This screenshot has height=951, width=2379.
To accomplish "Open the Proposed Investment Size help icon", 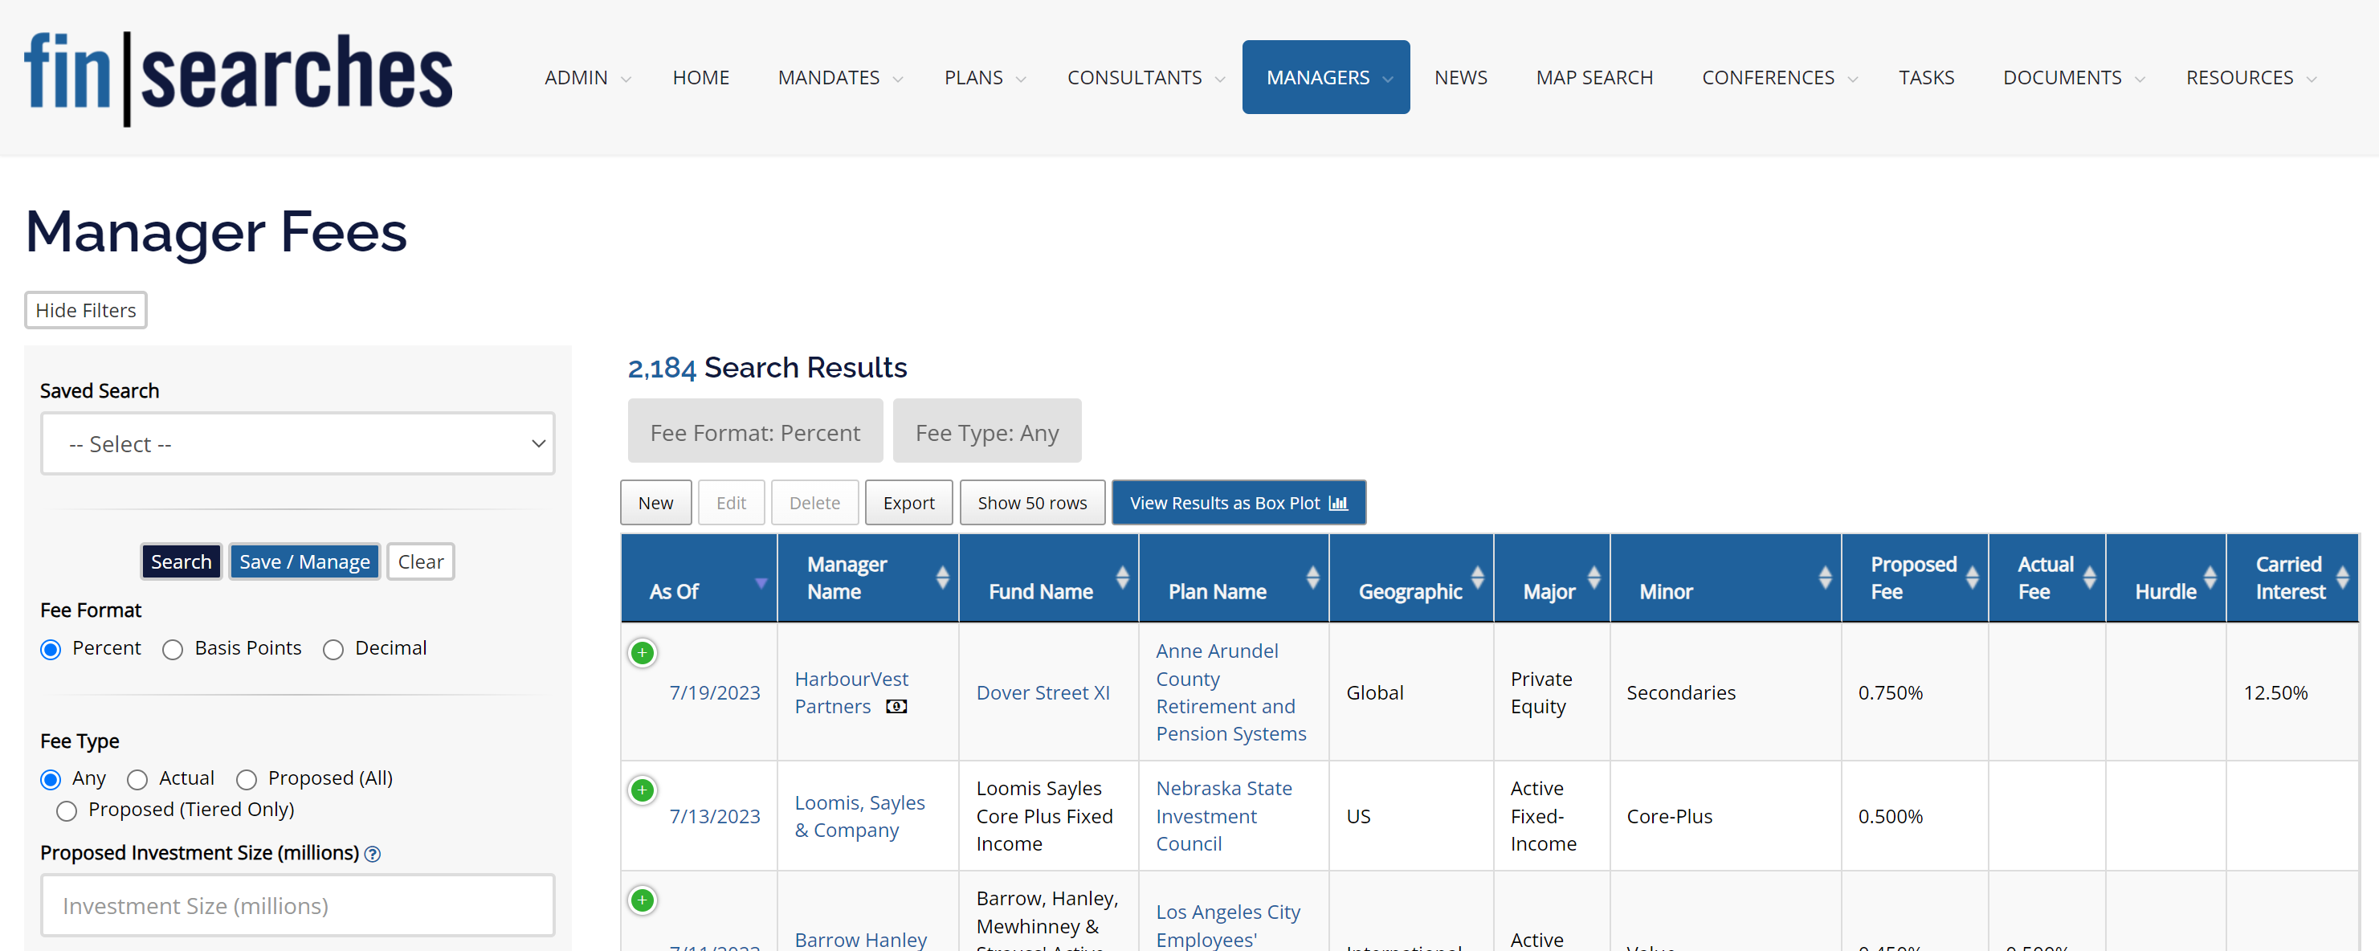I will coord(372,854).
